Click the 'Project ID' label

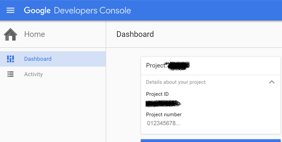click(x=157, y=94)
